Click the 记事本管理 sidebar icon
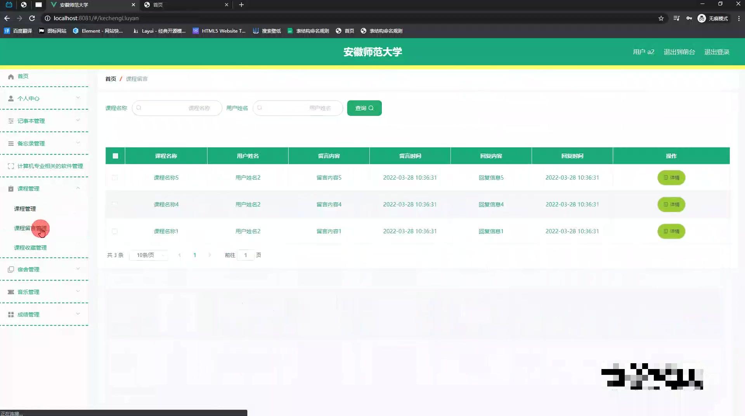The height and width of the screenshot is (416, 745). tap(11, 121)
